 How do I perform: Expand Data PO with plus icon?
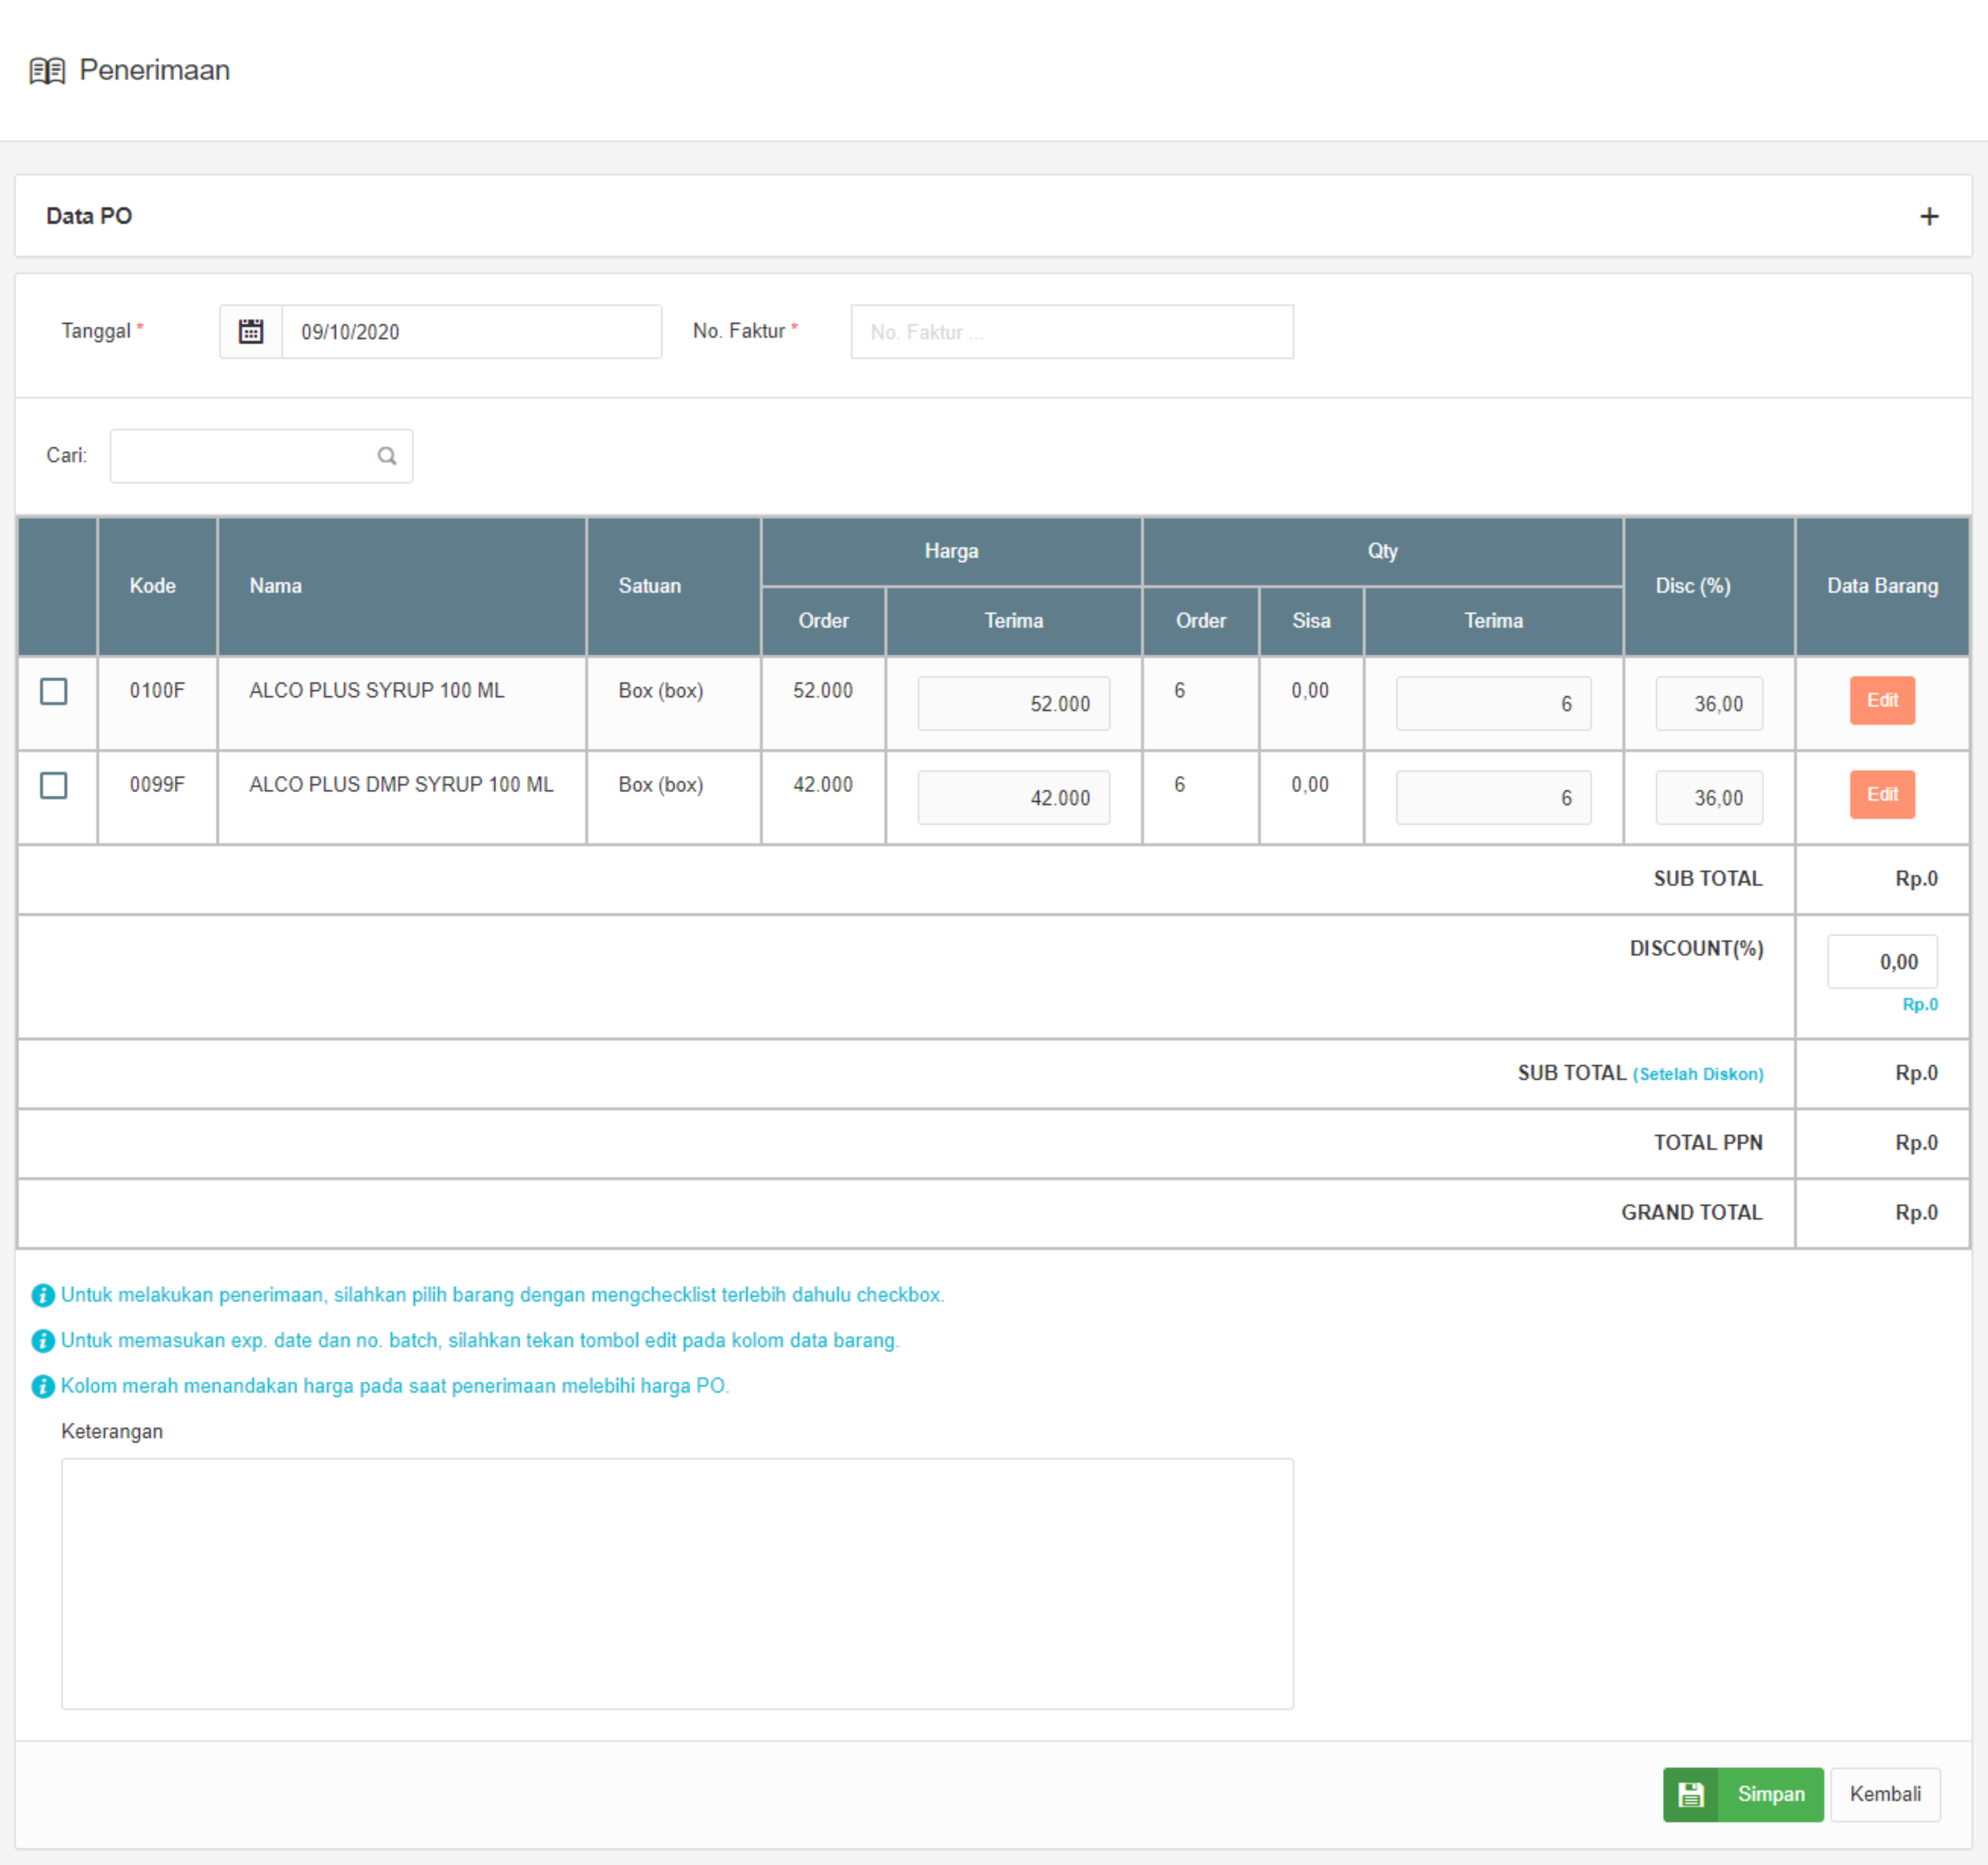point(1929,217)
